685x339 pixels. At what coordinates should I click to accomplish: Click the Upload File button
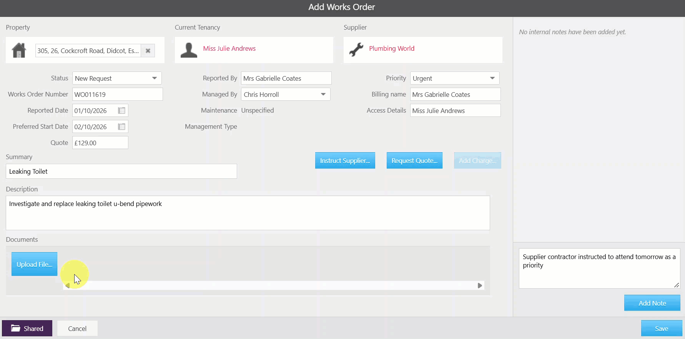pos(34,264)
